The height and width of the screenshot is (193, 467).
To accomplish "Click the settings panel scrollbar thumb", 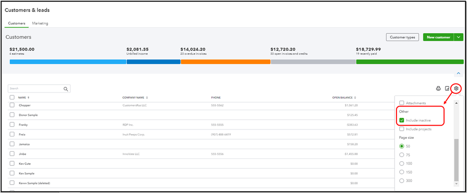I will (x=456, y=160).
